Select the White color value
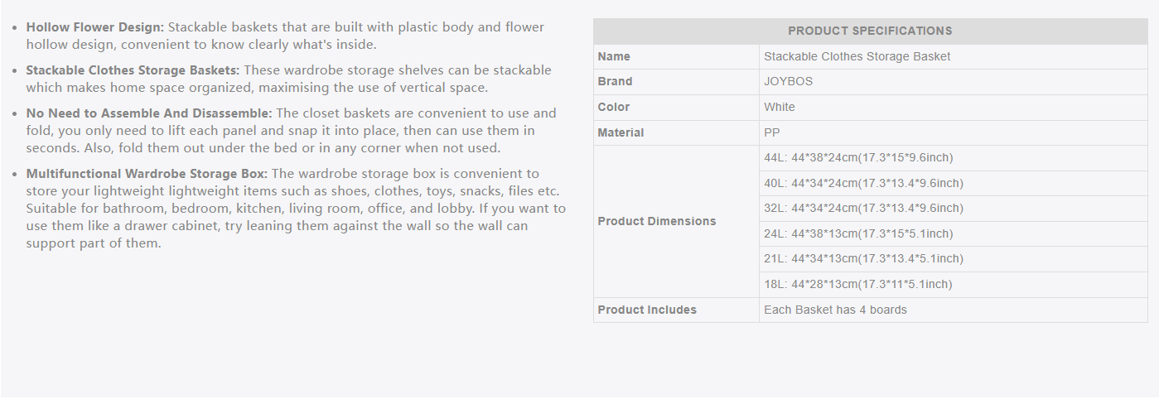Image resolution: width=1159 pixels, height=399 pixels. 780,108
